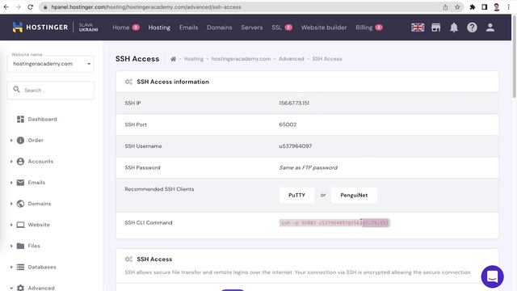
Task: Open the top navigation Domains menu
Action: 219,27
